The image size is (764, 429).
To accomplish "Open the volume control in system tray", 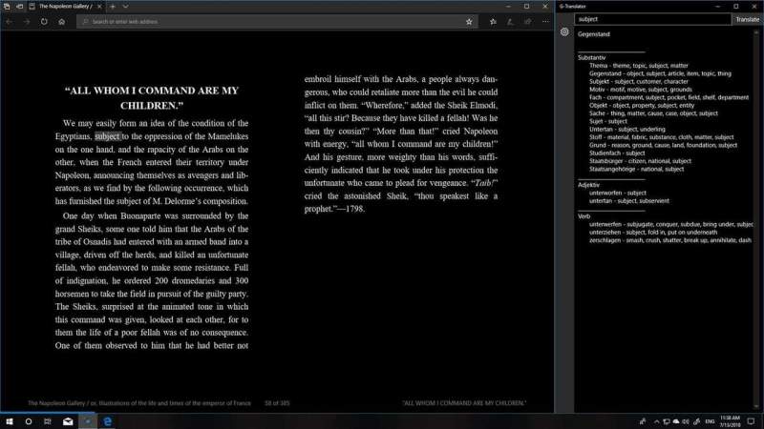I will tap(686, 421).
